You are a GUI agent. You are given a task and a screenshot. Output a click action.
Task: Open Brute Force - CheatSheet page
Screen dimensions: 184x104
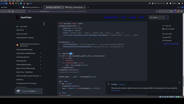[x=24, y=72]
